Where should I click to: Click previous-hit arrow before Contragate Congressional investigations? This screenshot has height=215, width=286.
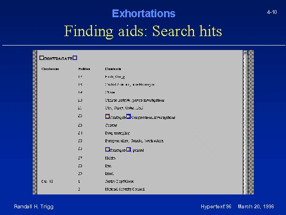108,116
